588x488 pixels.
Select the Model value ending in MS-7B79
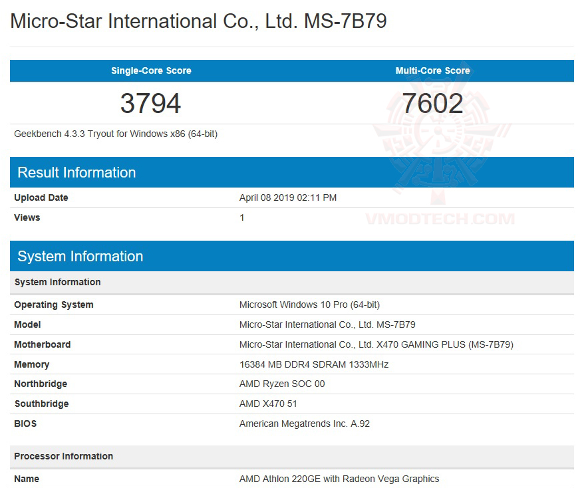327,324
